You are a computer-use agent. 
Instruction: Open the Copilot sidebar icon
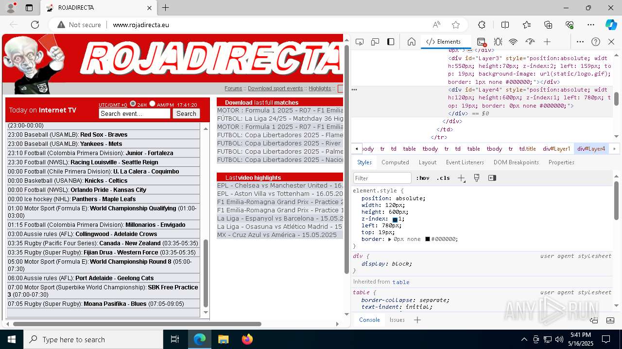611,25
